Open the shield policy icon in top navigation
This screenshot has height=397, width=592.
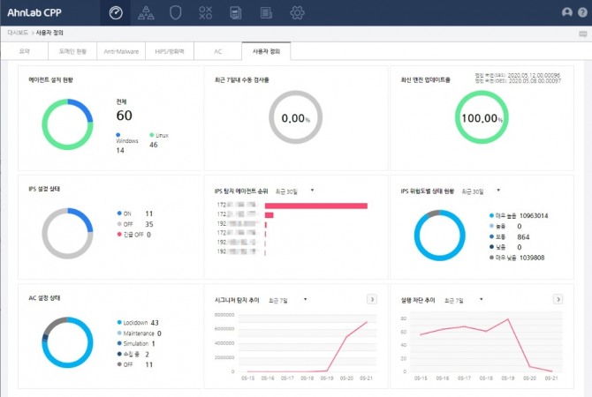point(176,12)
